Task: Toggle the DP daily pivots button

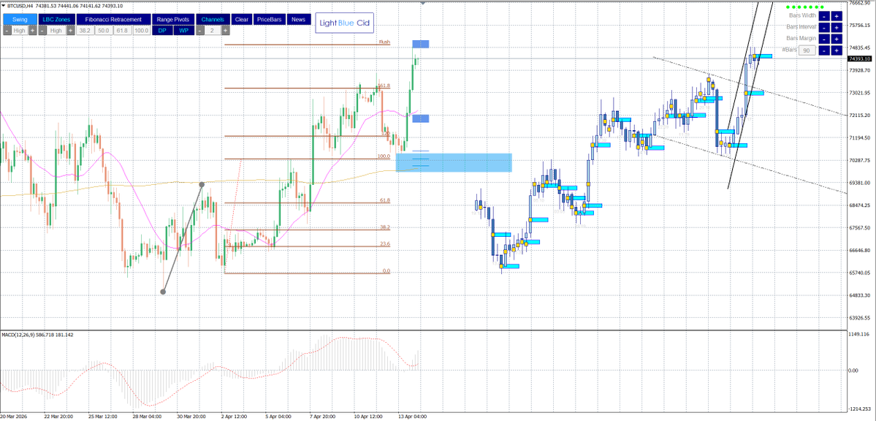Action: point(162,30)
